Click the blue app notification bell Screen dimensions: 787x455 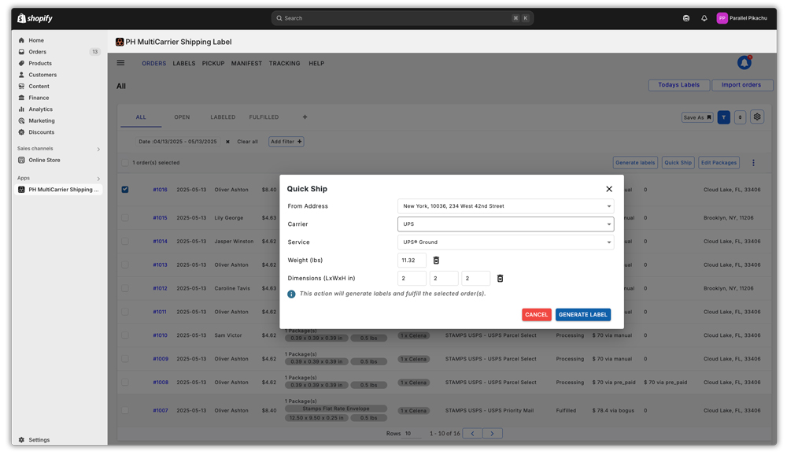pyautogui.click(x=745, y=63)
